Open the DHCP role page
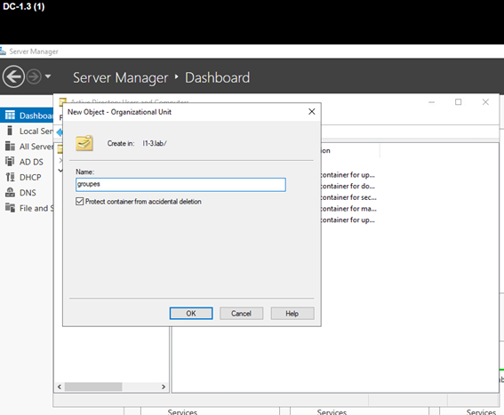Image resolution: width=504 pixels, height=415 pixels. [23, 178]
